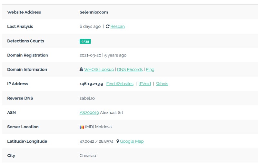Open Find Websites for this IP

coord(120,84)
